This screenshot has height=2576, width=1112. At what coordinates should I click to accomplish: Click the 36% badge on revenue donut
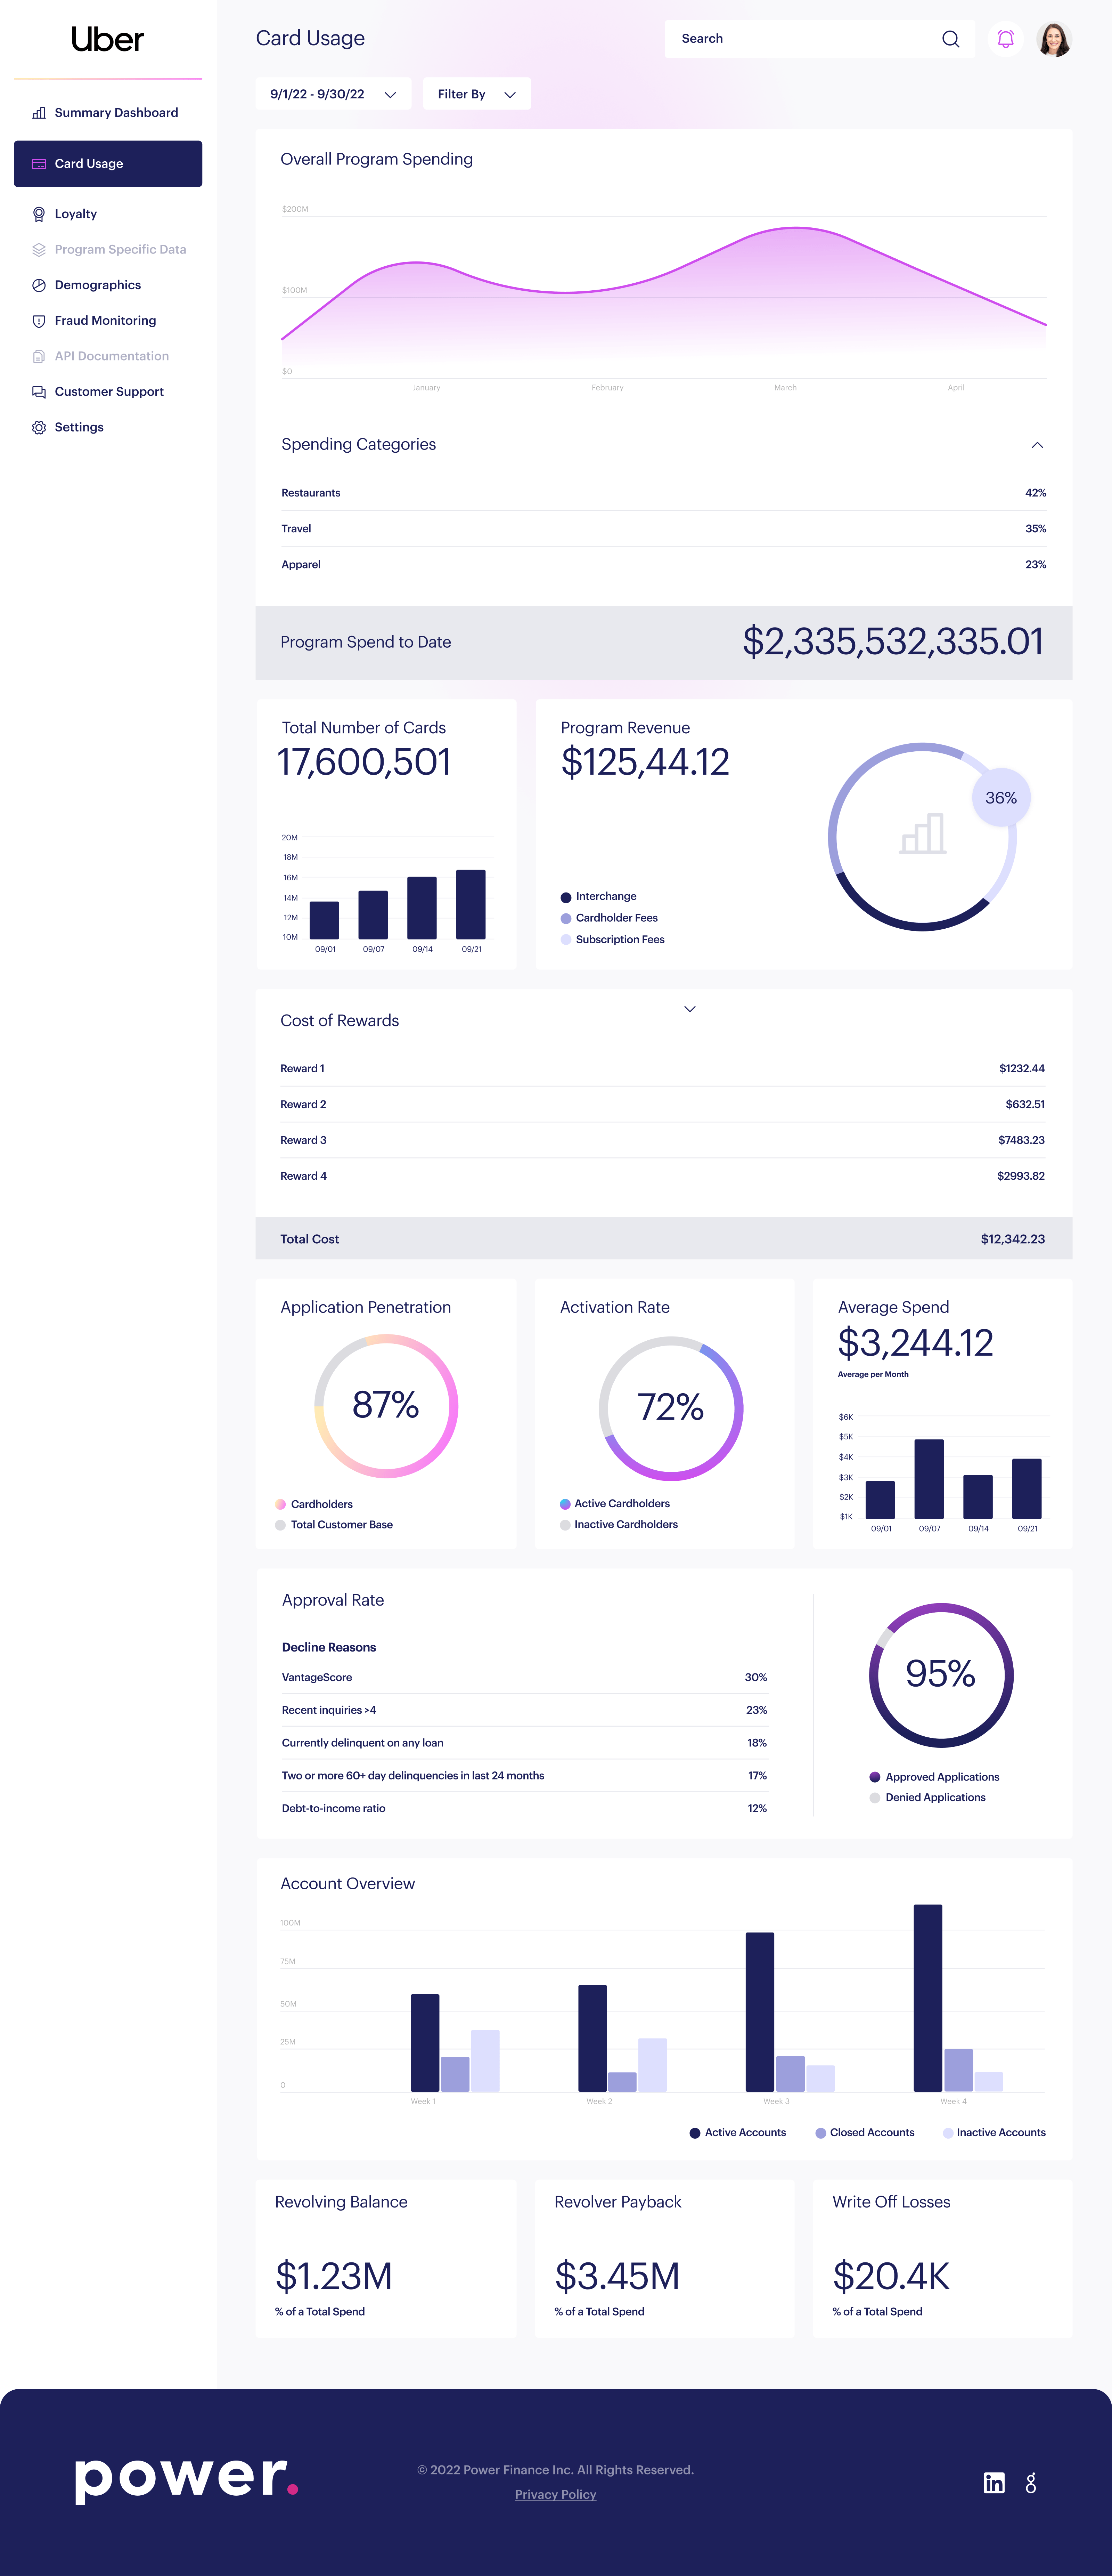[1001, 798]
